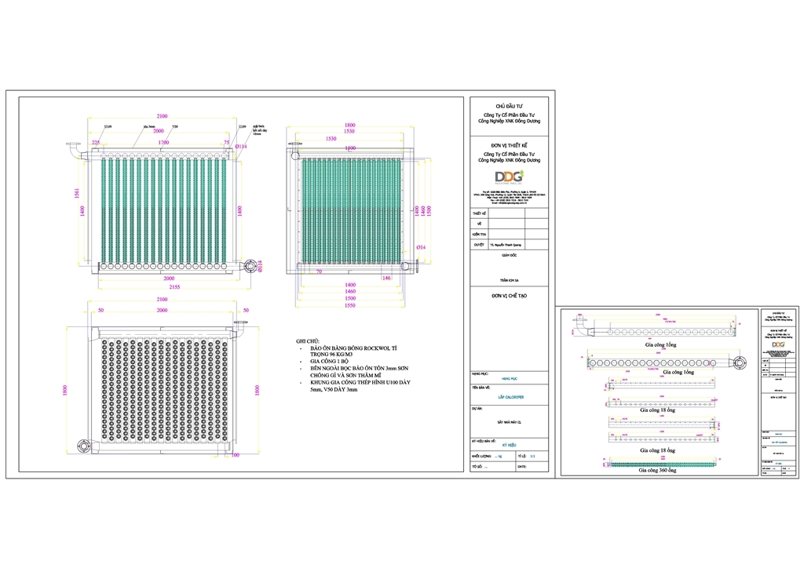Image resolution: width=804 pixels, height=568 pixels.
Task: Select the '1700' dimension in front view
Action: [163, 142]
